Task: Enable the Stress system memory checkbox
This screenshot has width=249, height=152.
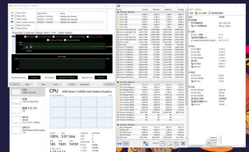Action: [x=16, y=22]
